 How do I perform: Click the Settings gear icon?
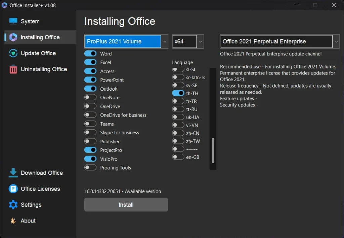tap(13, 205)
